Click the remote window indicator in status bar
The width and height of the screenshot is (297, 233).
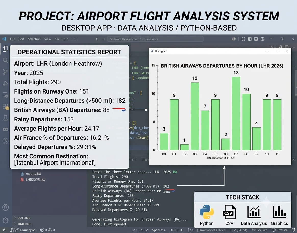pyautogui.click(x=4, y=230)
